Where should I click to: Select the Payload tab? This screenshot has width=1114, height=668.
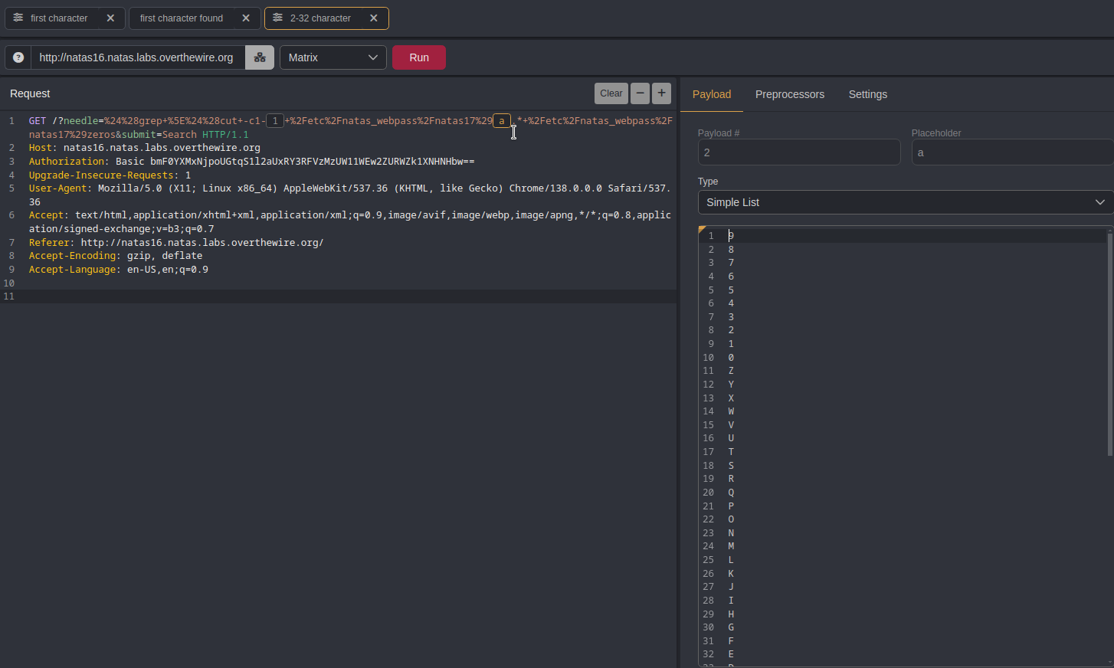point(711,94)
